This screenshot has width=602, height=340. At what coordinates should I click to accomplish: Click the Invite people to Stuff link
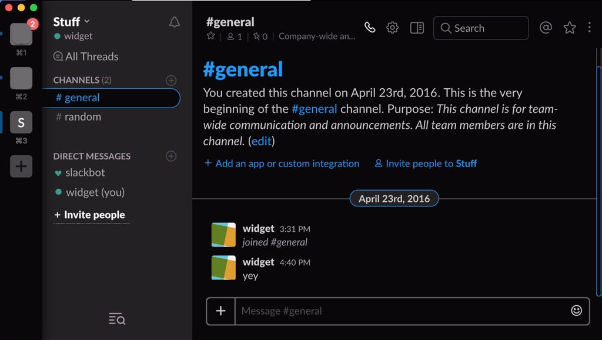(426, 164)
